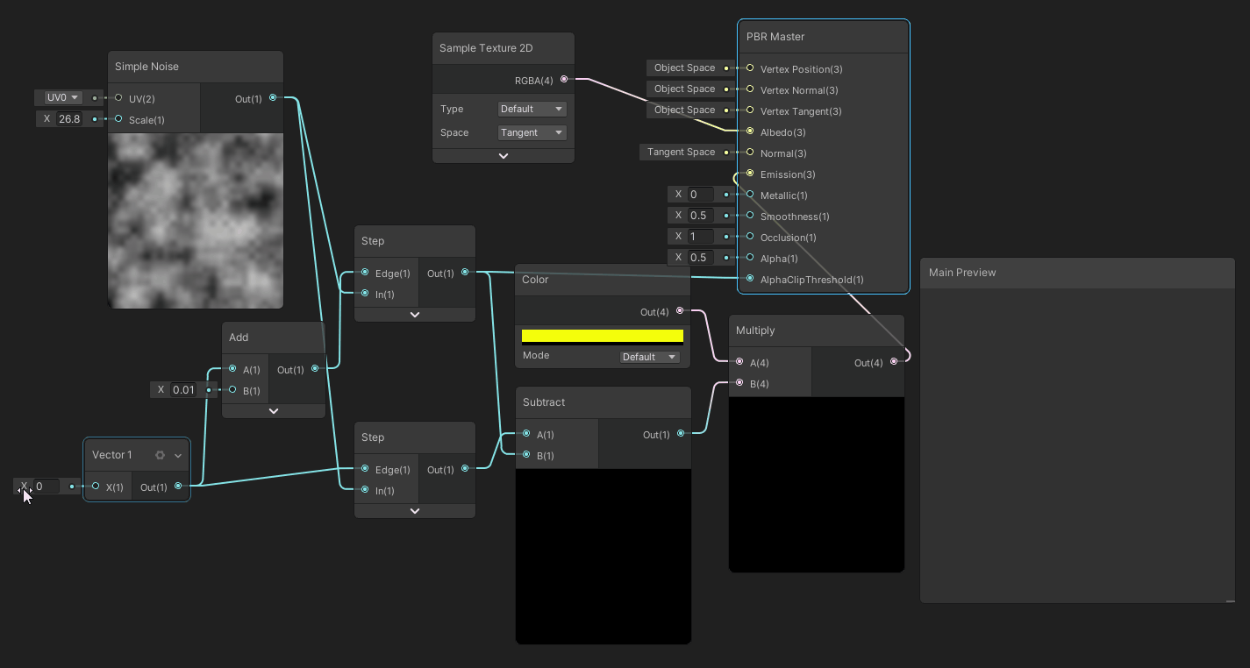
Task: Click the yellow color swatch in Color node
Action: tap(602, 336)
